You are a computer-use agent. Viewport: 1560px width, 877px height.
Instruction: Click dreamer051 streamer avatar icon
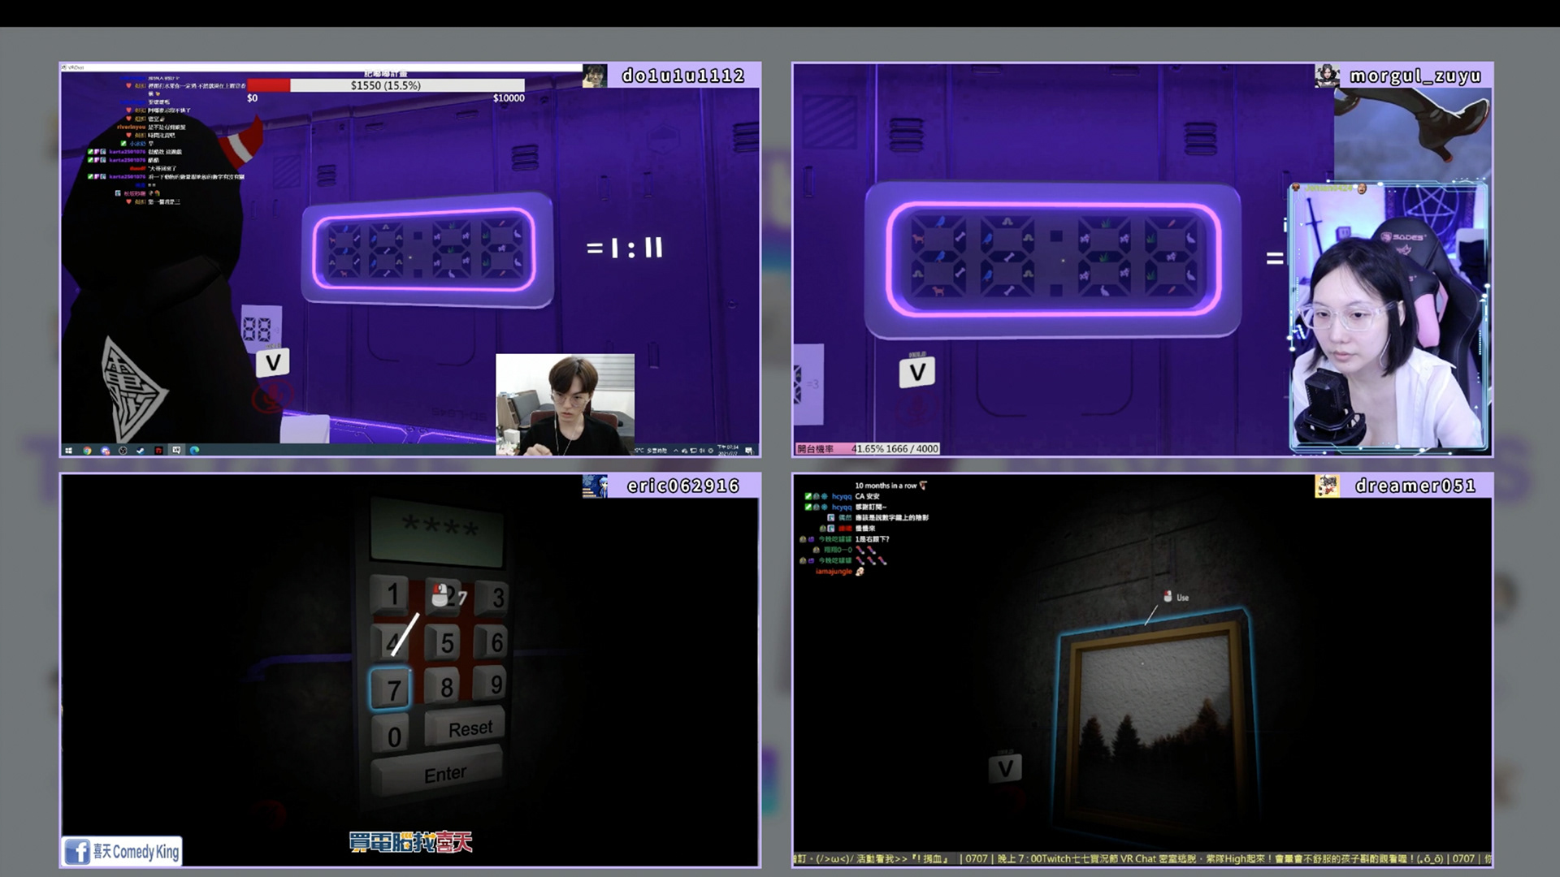pyautogui.click(x=1327, y=486)
